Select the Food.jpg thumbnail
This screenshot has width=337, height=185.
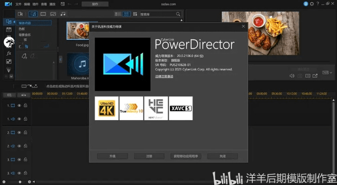pyautogui.click(x=78, y=31)
